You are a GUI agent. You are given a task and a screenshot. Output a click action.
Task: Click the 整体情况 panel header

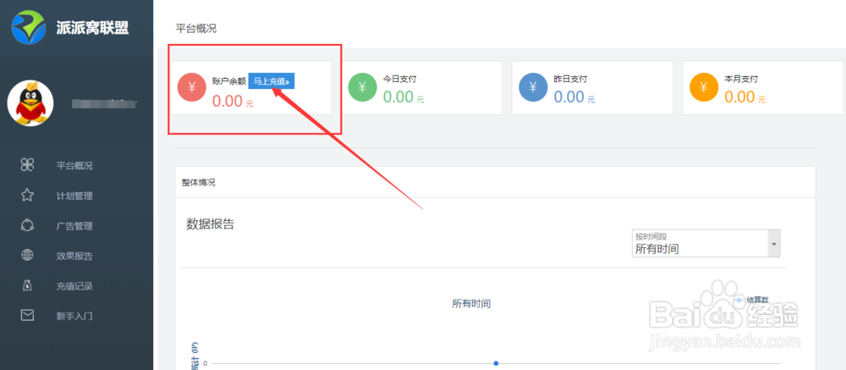(198, 183)
